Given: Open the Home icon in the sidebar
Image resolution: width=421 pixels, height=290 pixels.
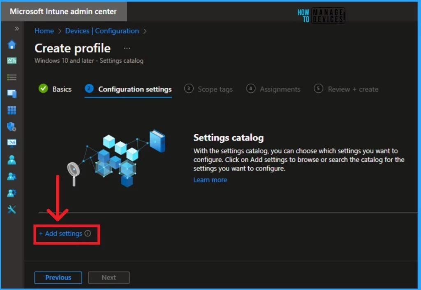Looking at the screenshot, I should (x=12, y=44).
